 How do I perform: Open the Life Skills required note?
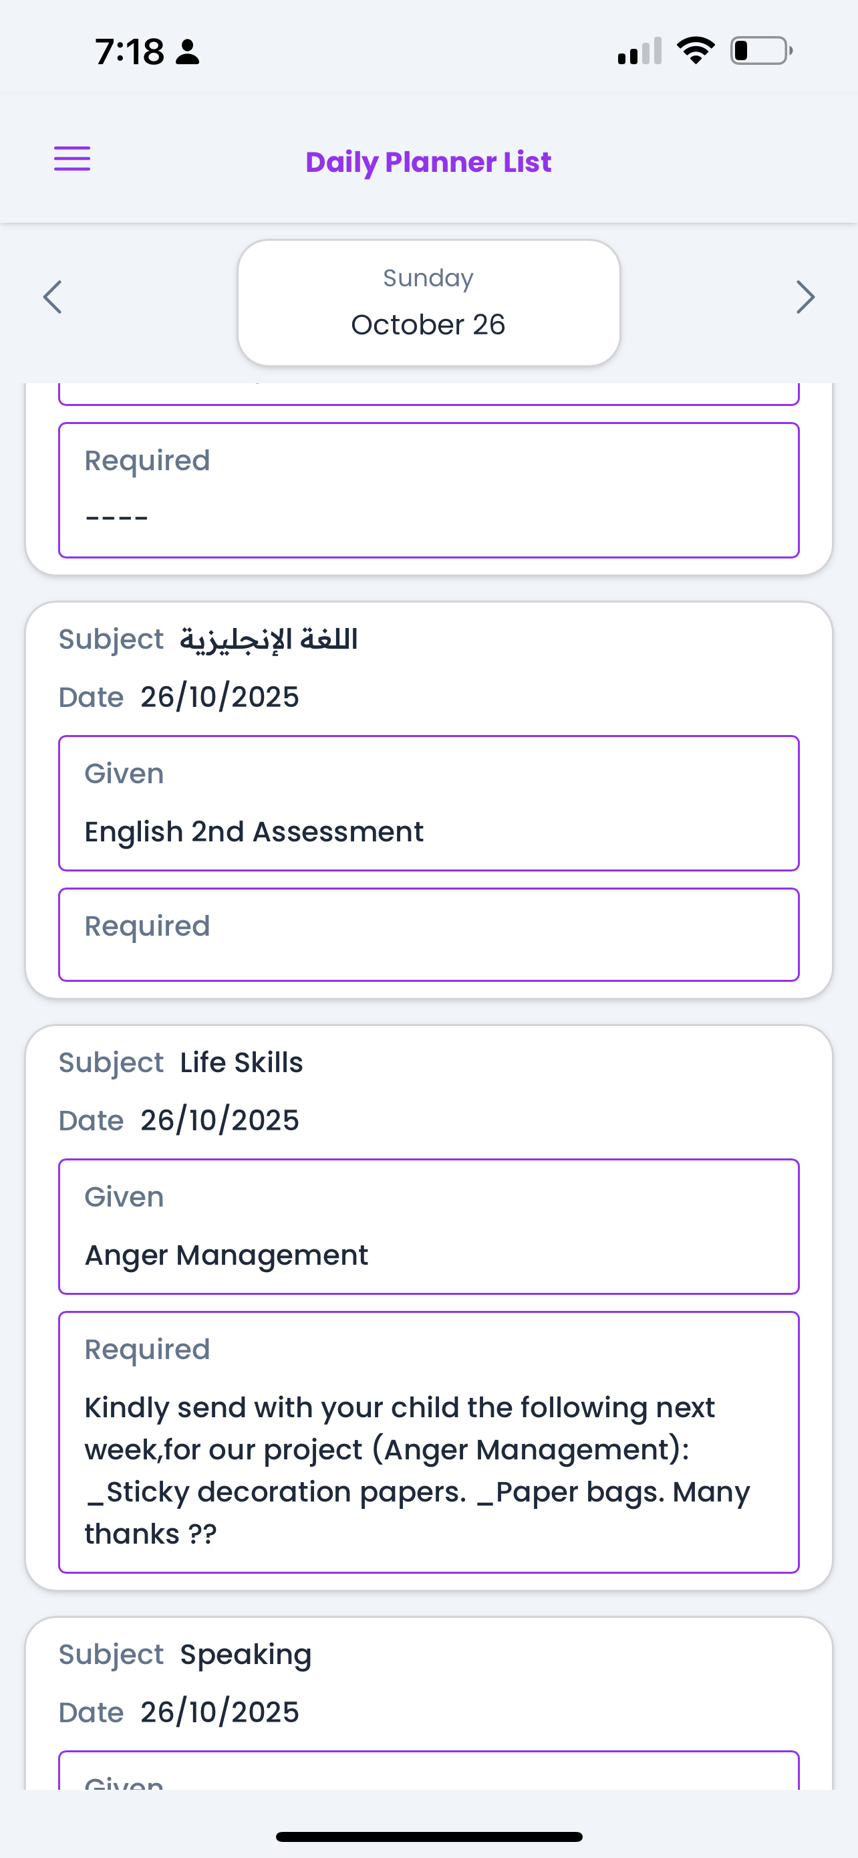point(428,1442)
